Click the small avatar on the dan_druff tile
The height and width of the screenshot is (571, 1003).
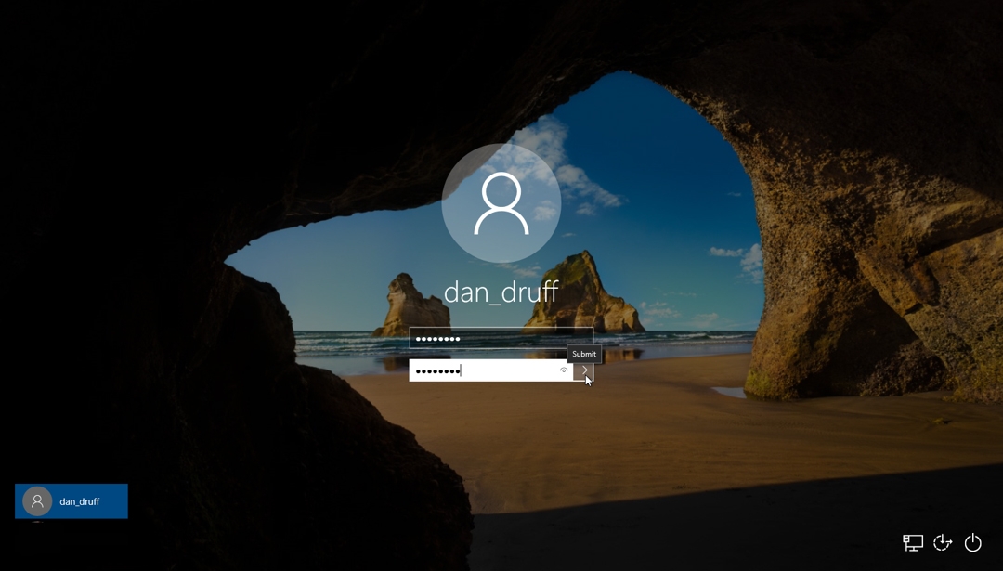[x=35, y=500]
